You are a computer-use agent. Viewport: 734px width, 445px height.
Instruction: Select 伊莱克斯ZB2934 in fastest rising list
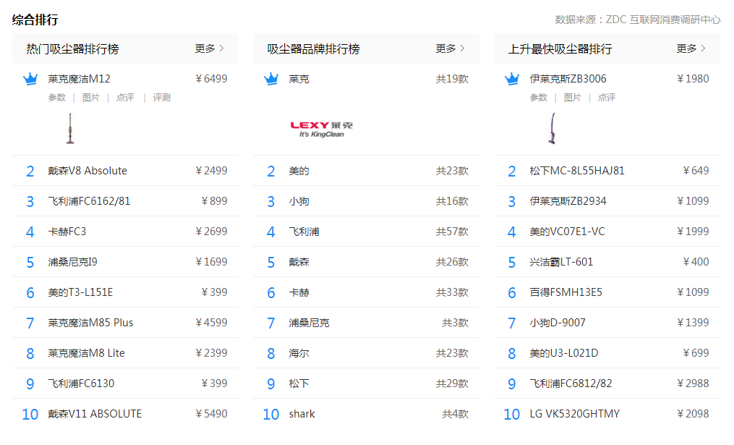[x=568, y=201]
